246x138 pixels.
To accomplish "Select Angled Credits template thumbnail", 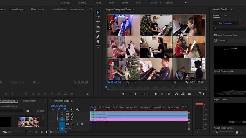I will (230, 86).
